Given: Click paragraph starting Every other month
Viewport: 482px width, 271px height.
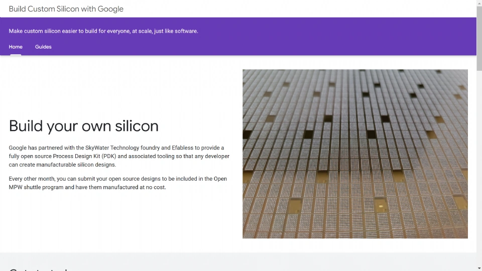Looking at the screenshot, I should (x=117, y=183).
